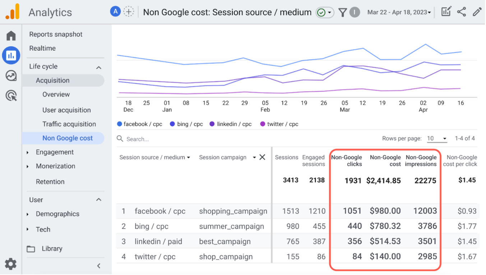Open User acquisition report
Image resolution: width=486 pixels, height=275 pixels.
pos(66,110)
